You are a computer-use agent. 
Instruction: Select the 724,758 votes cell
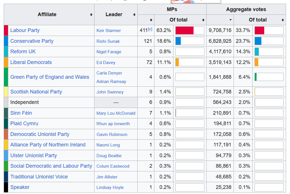click(x=220, y=92)
